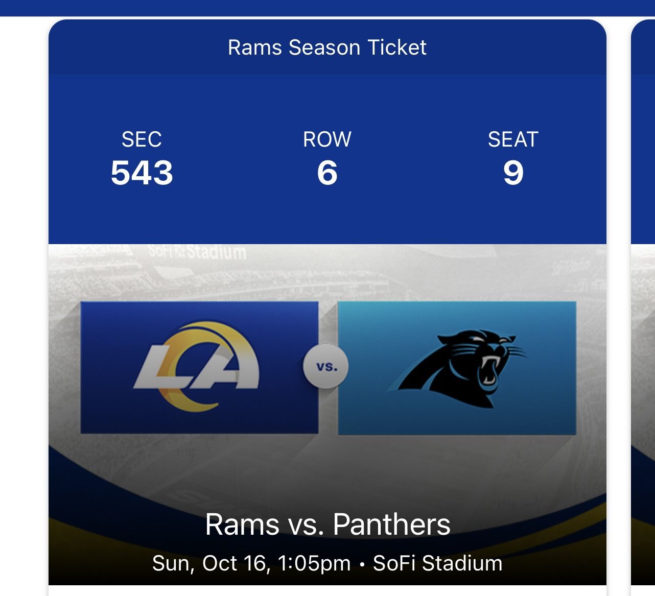The image size is (655, 596).
Task: Click the SoFi Stadium venue text after the date
Action: (x=437, y=563)
